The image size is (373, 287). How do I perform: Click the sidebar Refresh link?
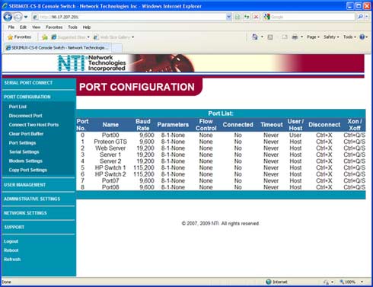point(12,260)
